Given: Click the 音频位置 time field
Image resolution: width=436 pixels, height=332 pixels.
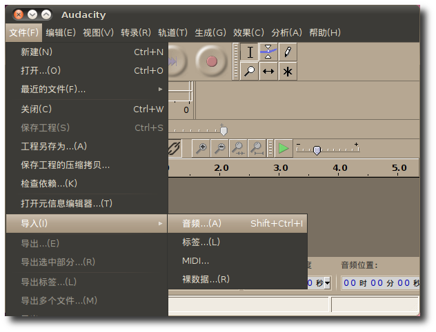Looking at the screenshot, I should [381, 283].
